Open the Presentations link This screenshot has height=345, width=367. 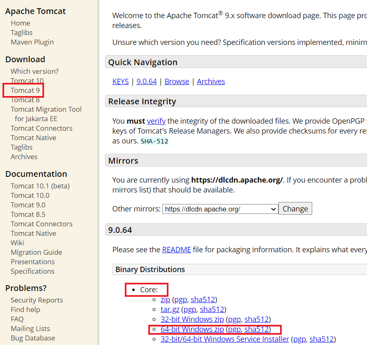coord(33,262)
